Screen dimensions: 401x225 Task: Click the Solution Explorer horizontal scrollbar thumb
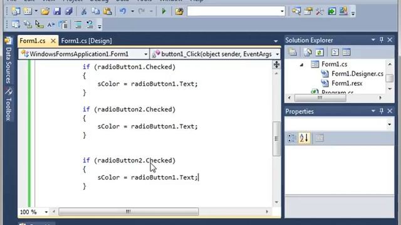[x=320, y=97]
